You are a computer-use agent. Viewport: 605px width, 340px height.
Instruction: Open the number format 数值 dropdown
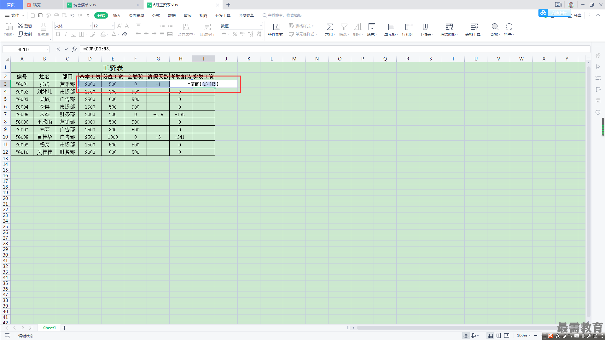point(261,26)
